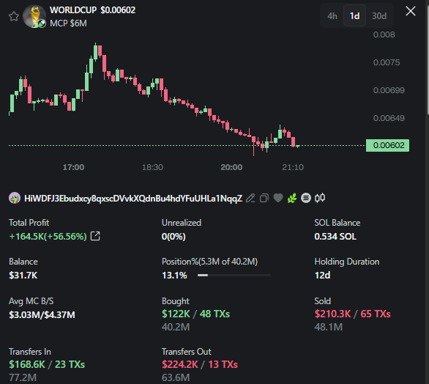Screen dimensions: 429x384
Task: Click SOL Balance value 0.534 SOL
Action: (335, 237)
